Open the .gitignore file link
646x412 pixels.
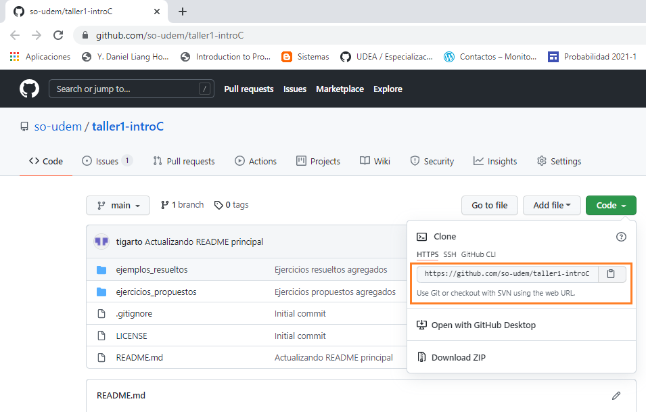134,314
